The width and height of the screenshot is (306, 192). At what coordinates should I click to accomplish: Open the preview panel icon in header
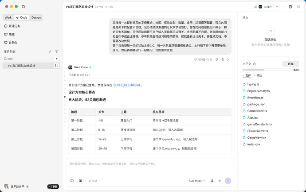tap(290, 7)
